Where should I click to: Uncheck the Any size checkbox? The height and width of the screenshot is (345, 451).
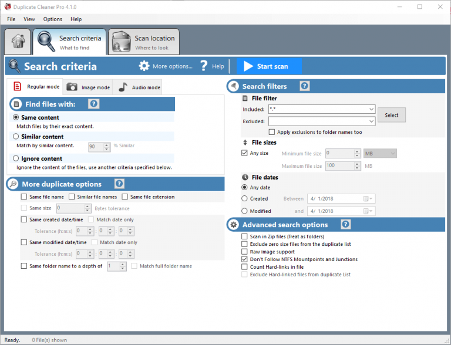(244, 153)
